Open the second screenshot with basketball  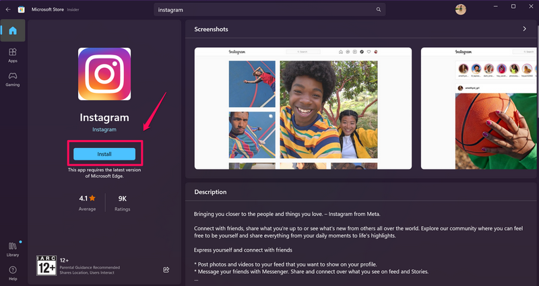click(x=480, y=108)
